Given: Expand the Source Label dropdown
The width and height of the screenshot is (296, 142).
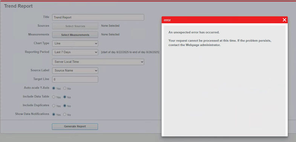Looking at the screenshot, I should [75, 70].
